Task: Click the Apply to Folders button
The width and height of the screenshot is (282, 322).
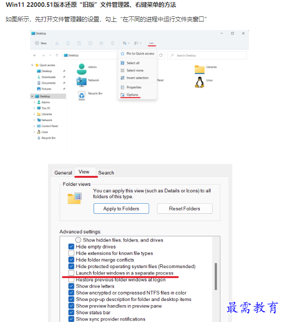Action: point(121,209)
